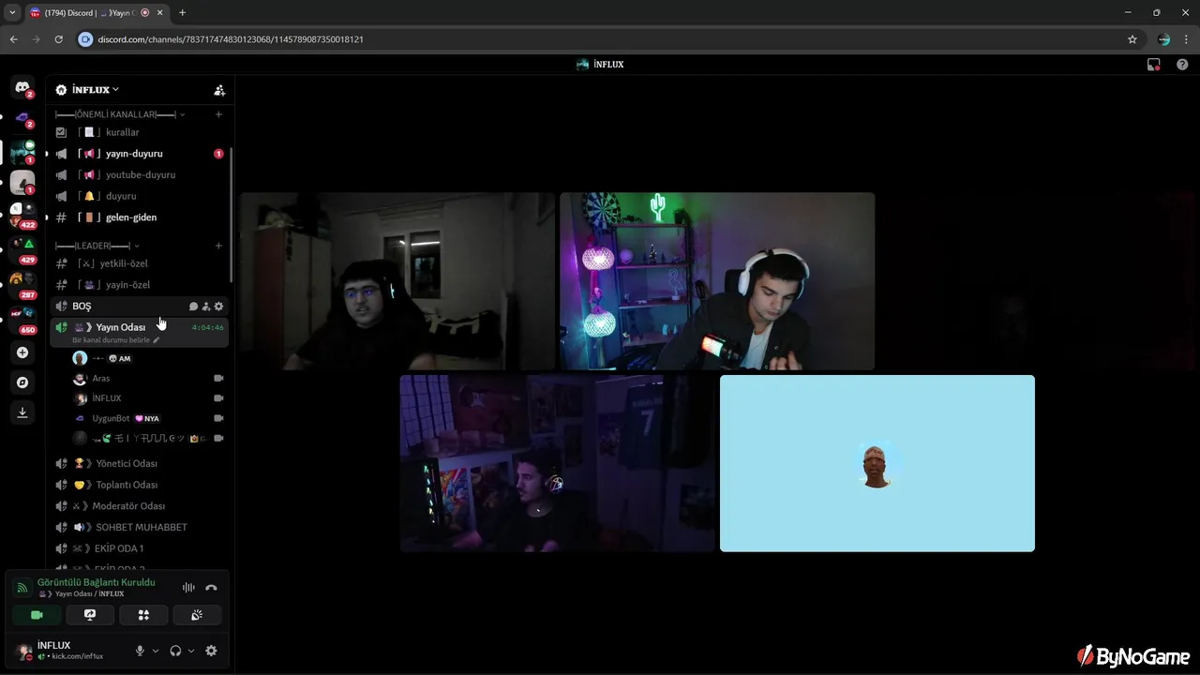The width and height of the screenshot is (1200, 675).
Task: Click user Aras in voice list
Action: (148, 379)
